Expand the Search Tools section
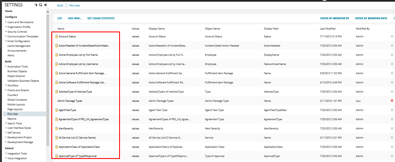This screenshot has width=395, height=162. pos(6,123)
